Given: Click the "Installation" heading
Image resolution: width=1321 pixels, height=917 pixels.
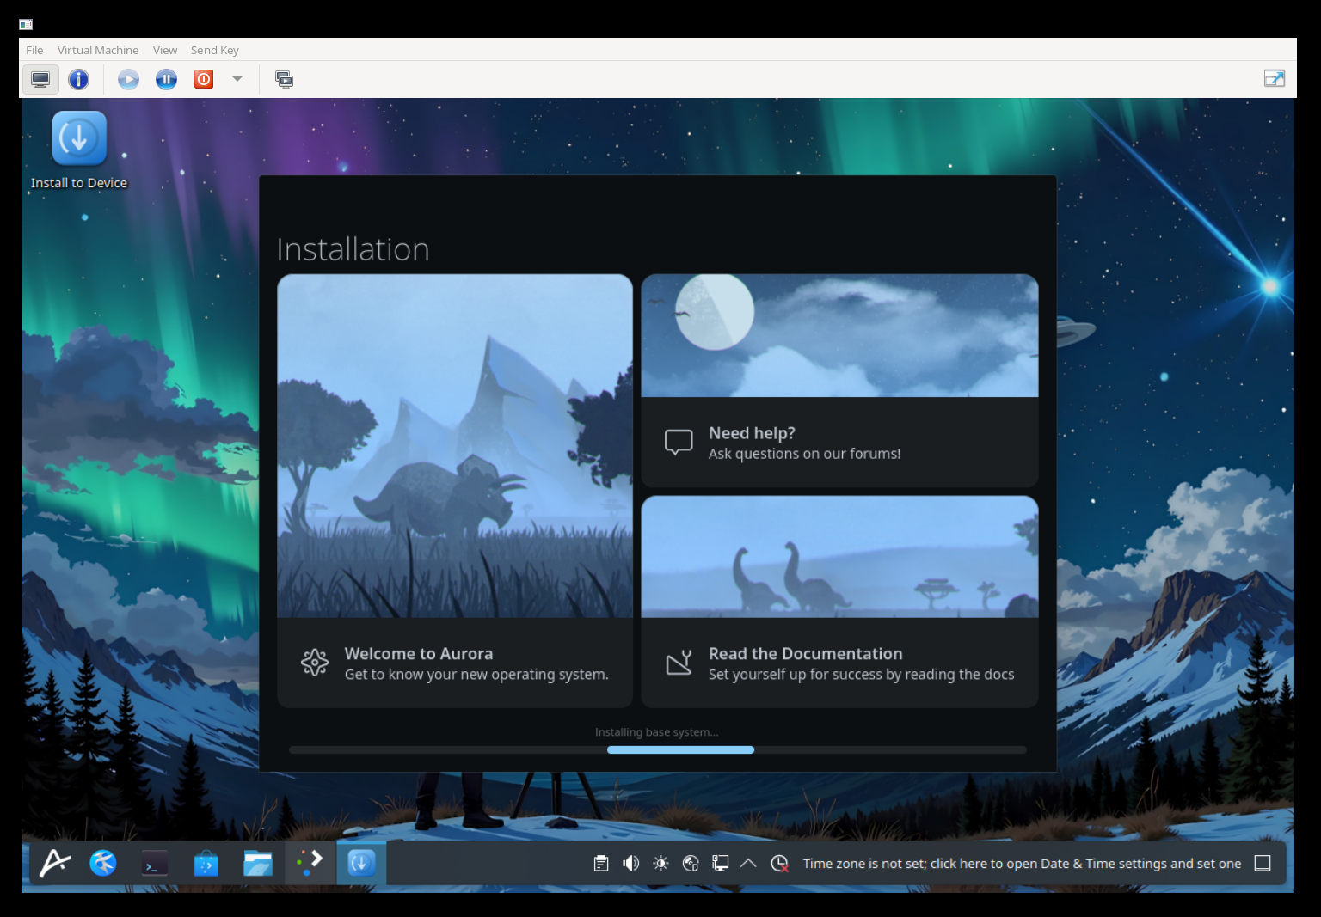Looking at the screenshot, I should pyautogui.click(x=353, y=249).
